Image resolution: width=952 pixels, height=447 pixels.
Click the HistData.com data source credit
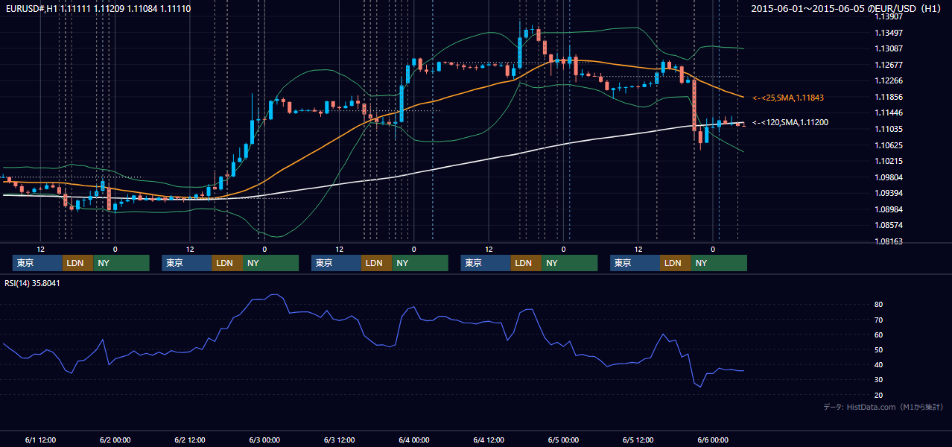883,407
